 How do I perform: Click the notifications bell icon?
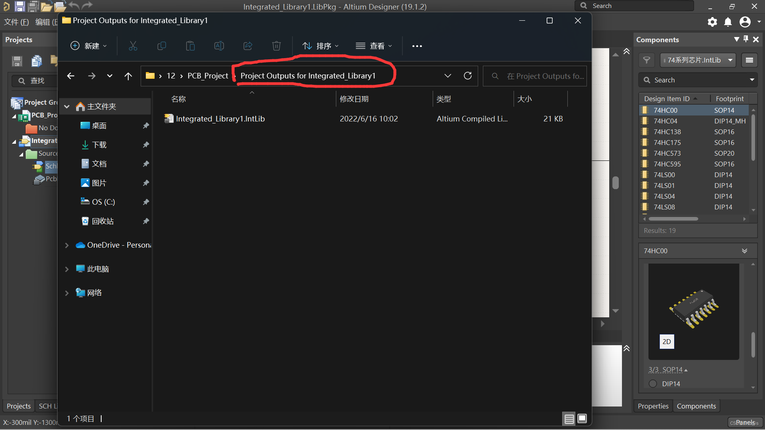[728, 22]
